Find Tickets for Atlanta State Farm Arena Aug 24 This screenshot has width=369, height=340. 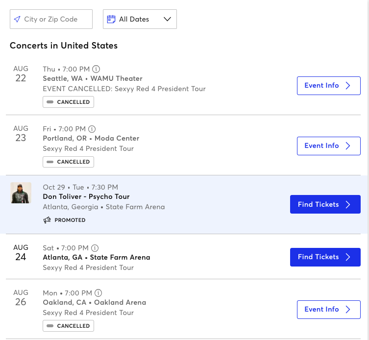coord(325,257)
